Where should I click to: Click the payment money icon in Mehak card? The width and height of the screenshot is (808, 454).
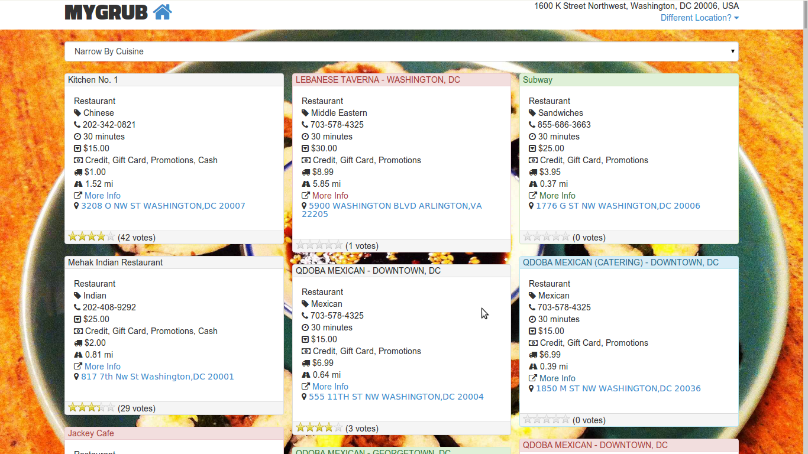[x=78, y=331]
